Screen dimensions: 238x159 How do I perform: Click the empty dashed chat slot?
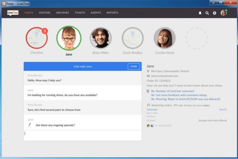[196, 38]
